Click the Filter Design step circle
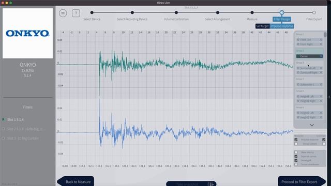The image size is (331, 186). [282, 12]
